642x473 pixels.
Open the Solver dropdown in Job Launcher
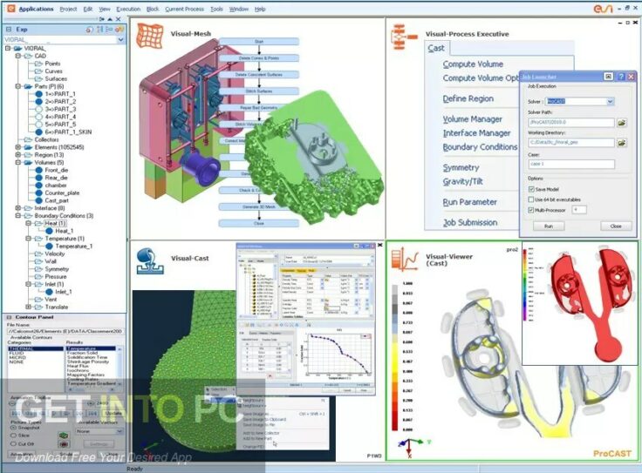pos(610,101)
